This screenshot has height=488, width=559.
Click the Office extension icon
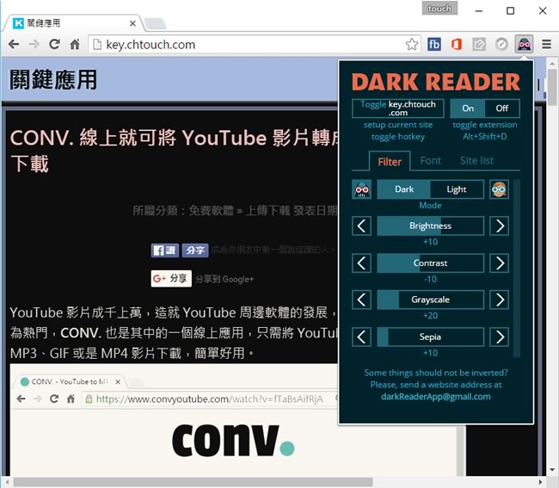tap(457, 44)
